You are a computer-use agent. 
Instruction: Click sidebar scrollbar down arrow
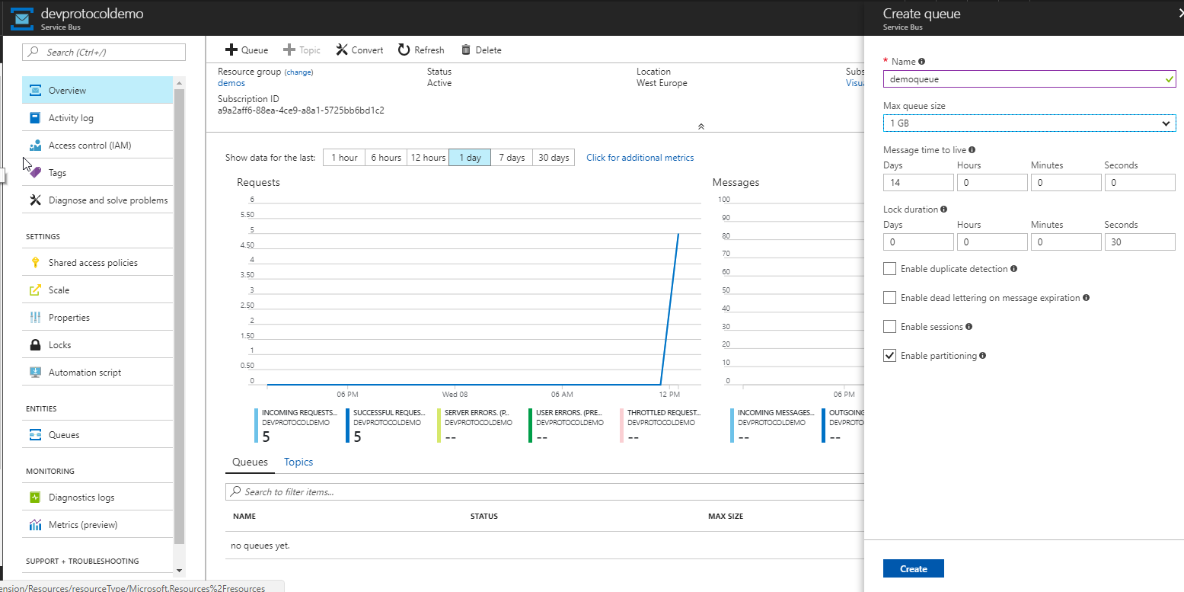pyautogui.click(x=180, y=570)
